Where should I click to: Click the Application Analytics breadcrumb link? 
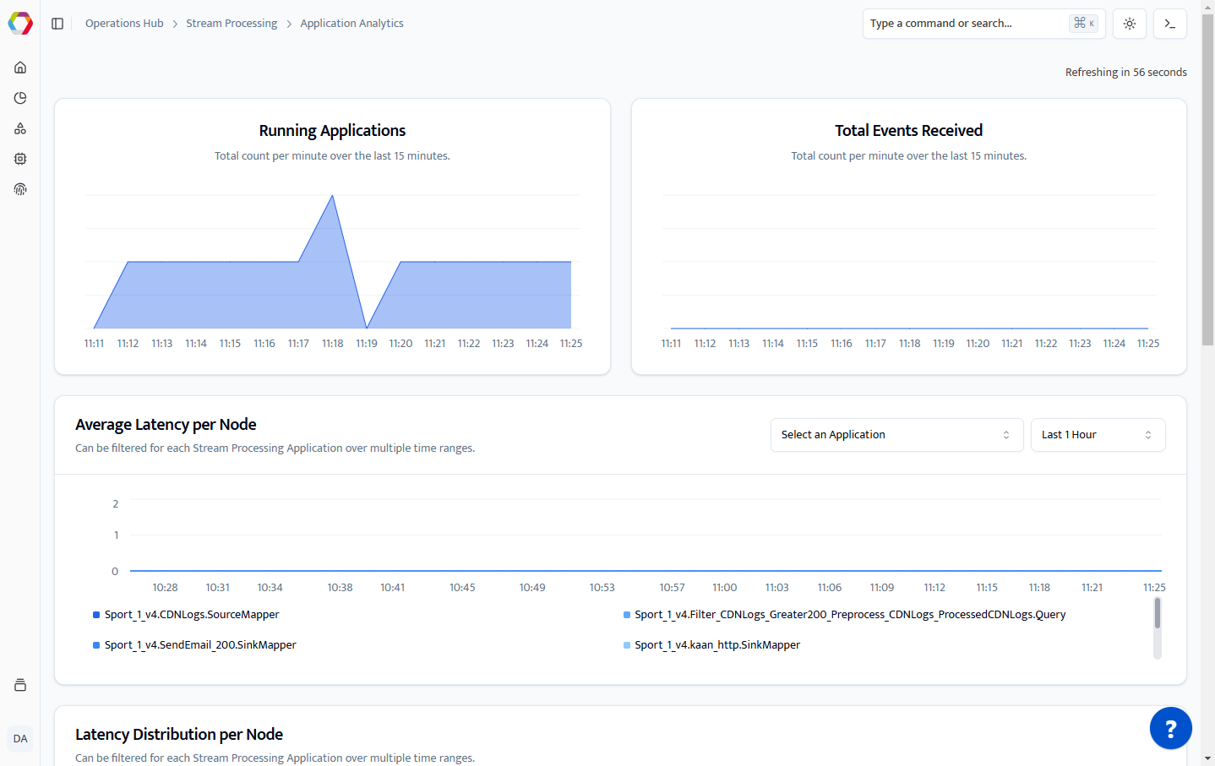tap(351, 24)
